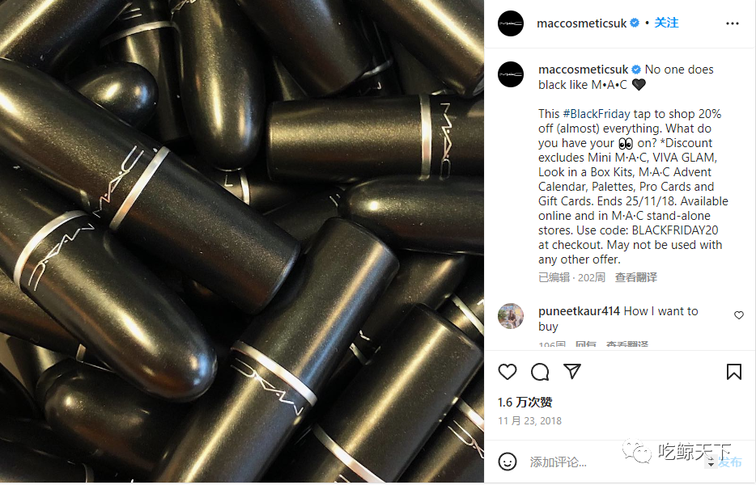Click the M·A·C profile avatar in header

tap(511, 23)
